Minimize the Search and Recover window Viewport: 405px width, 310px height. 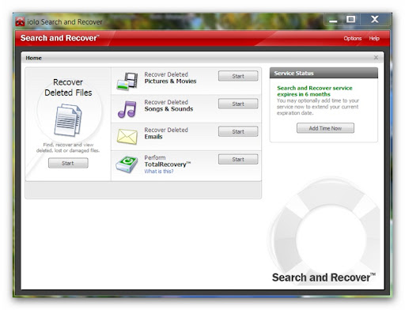333,21
